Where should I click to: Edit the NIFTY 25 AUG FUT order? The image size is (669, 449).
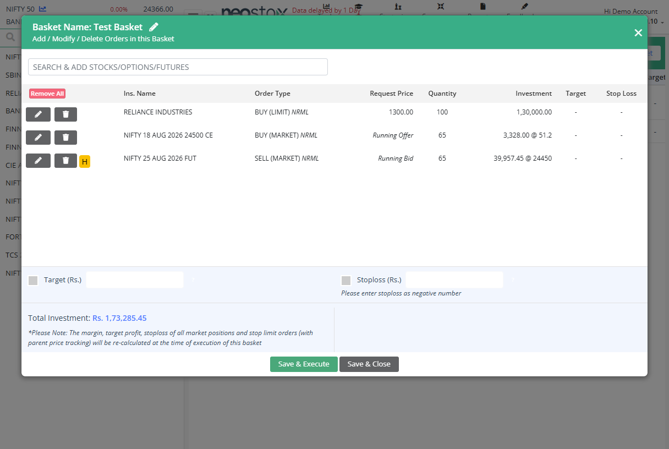[x=38, y=160]
